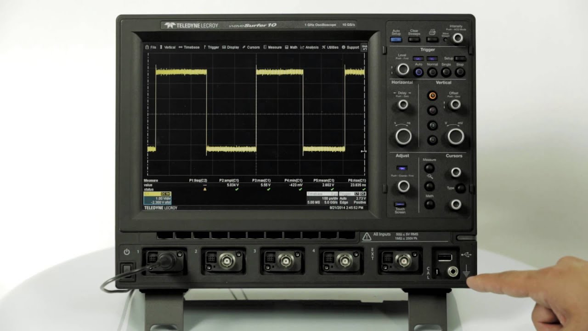Push the upper Cursors knob
588x331 pixels.
(455, 172)
